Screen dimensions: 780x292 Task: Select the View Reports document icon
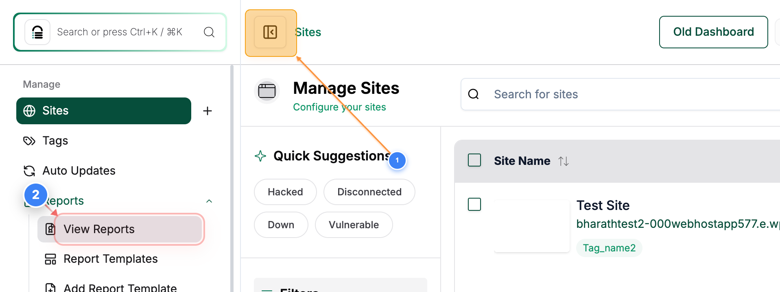[50, 229]
